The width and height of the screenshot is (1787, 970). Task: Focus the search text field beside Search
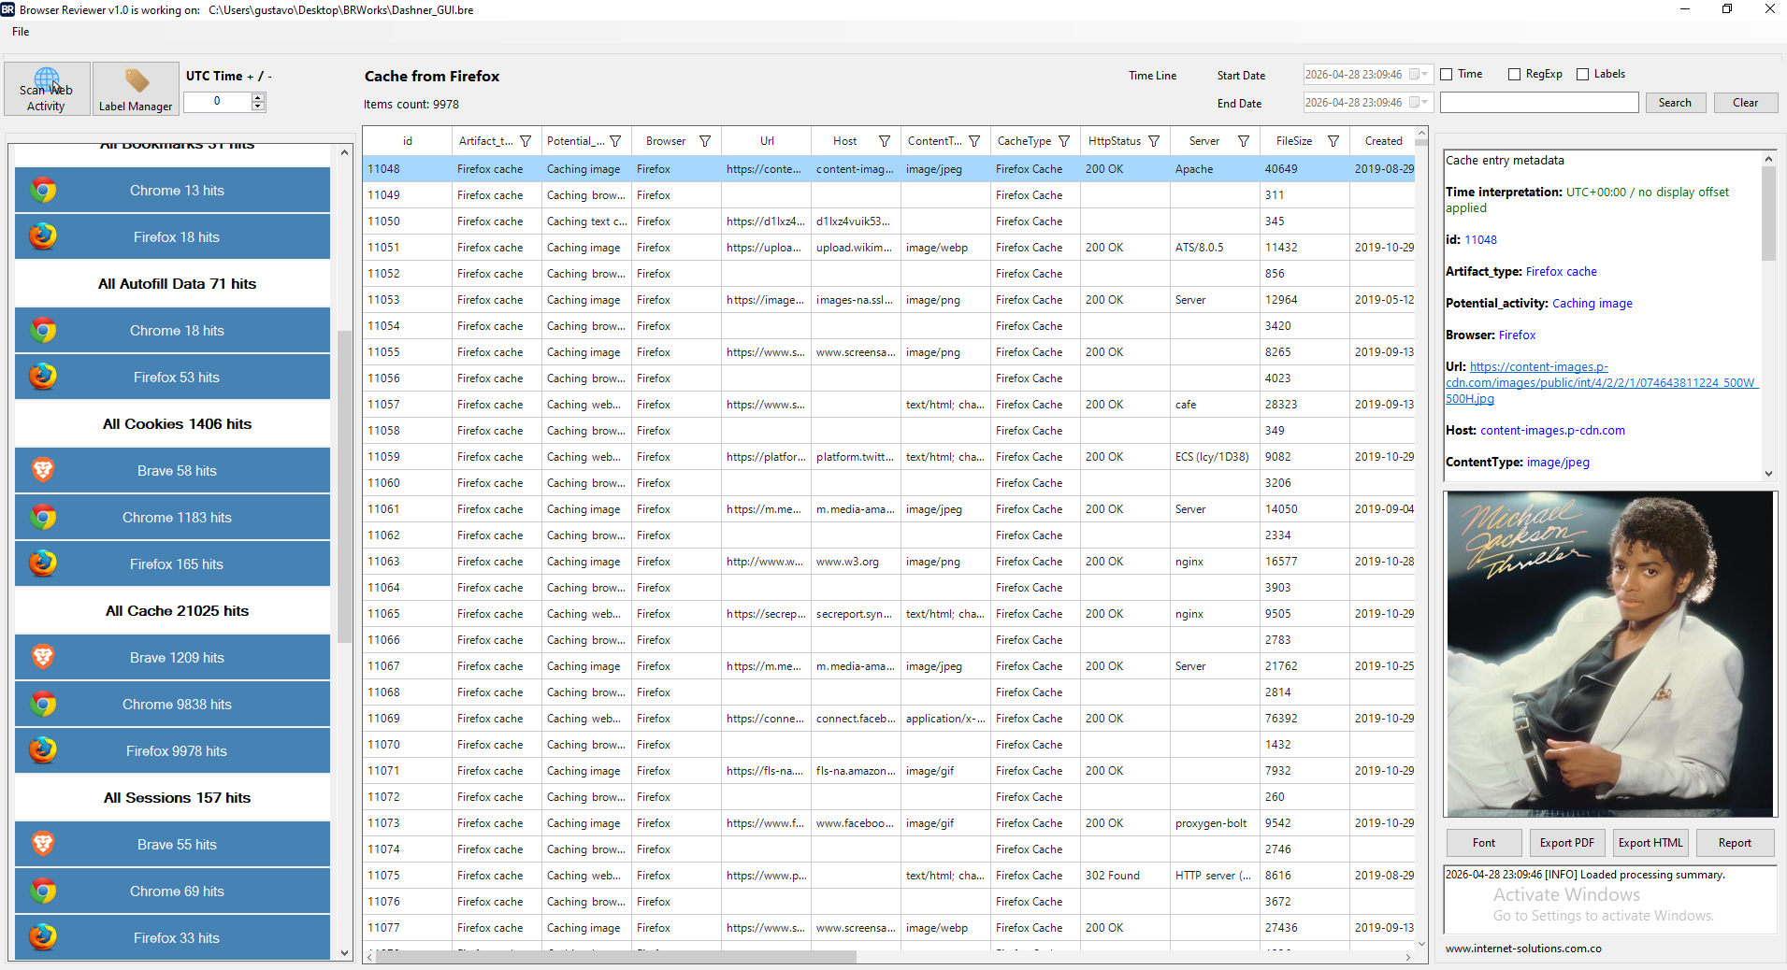pyautogui.click(x=1539, y=103)
